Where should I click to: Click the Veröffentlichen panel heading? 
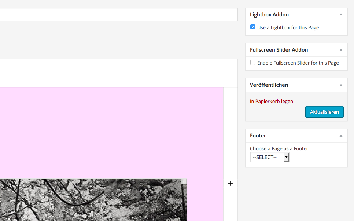(x=269, y=85)
